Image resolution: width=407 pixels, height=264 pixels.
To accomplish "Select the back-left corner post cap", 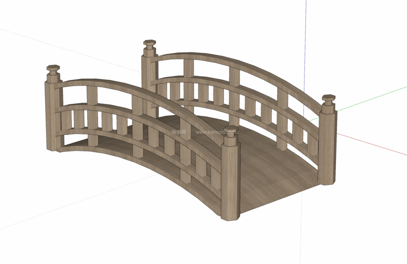I will point(149,45).
